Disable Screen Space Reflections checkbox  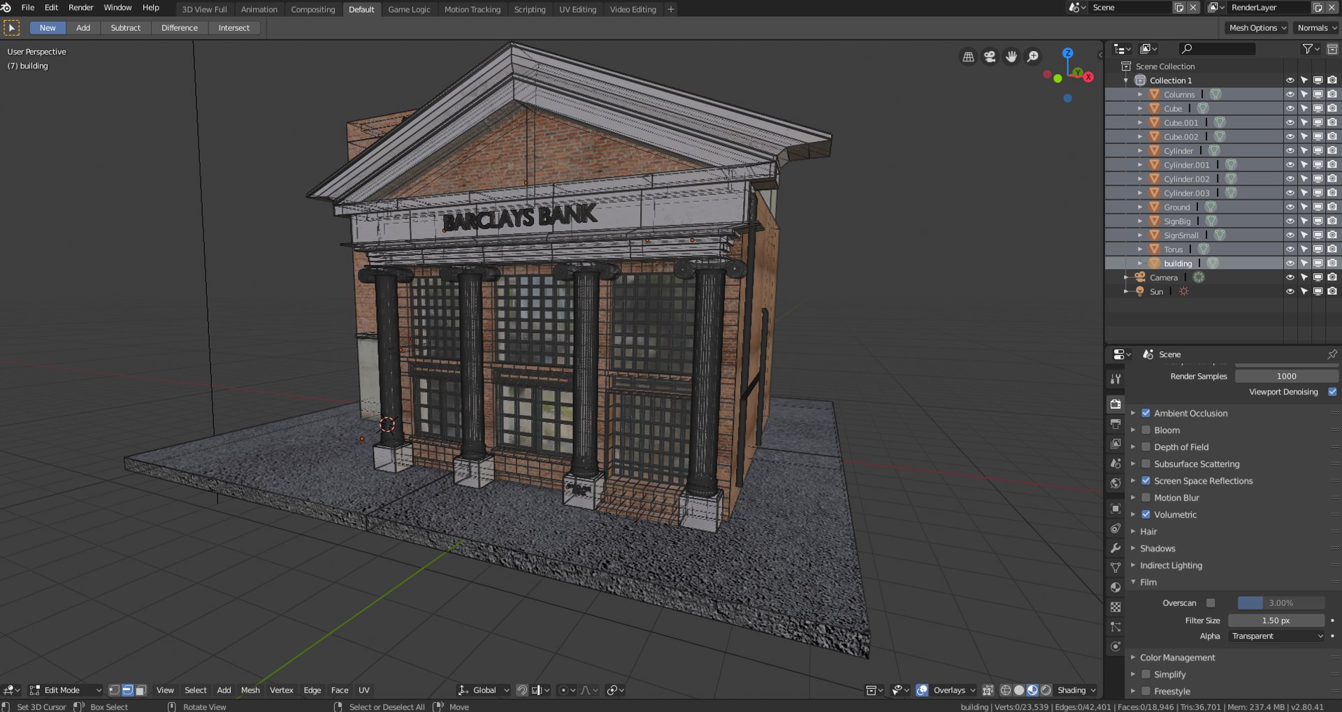[1146, 481]
